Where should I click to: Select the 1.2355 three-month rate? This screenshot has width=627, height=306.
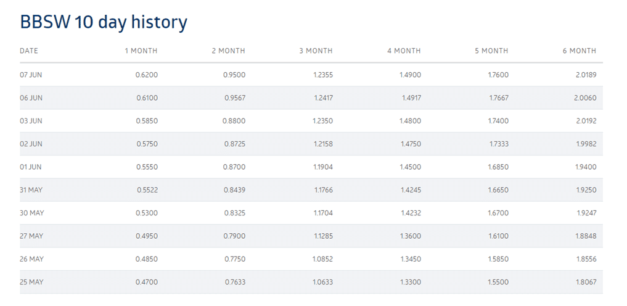(323, 75)
